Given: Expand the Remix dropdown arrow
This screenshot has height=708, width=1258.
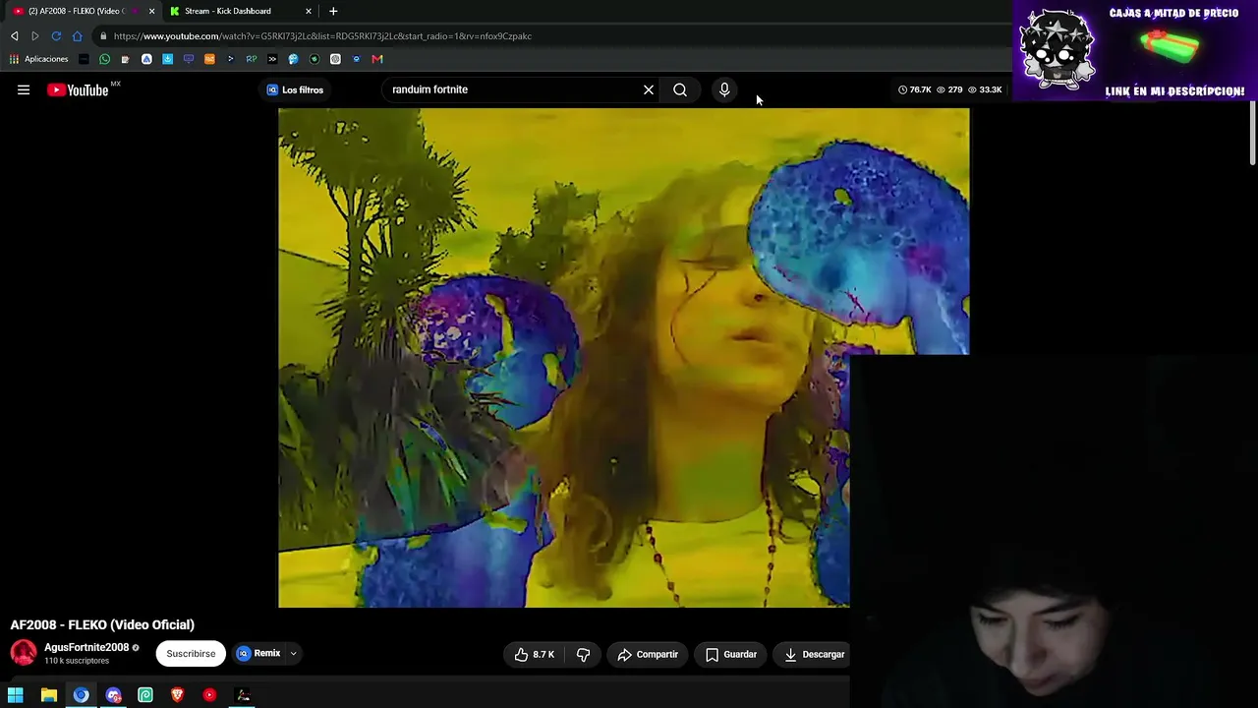Looking at the screenshot, I should pyautogui.click(x=293, y=653).
